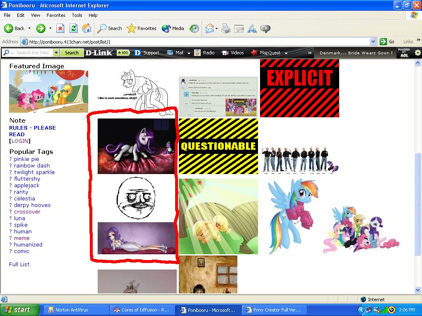Click the MapQuest toolbar button
422x316 pixels.
coord(266,53)
